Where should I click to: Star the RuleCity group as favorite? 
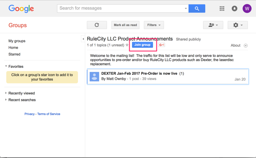coord(127,45)
